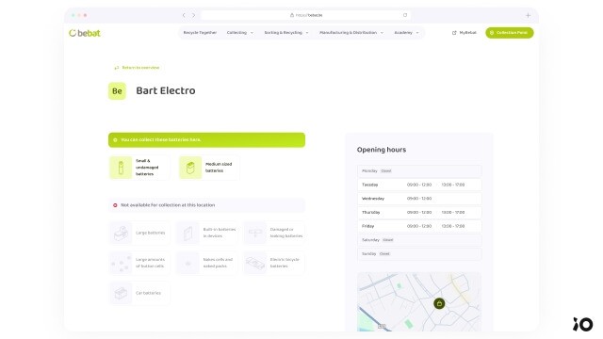Expand the Academy menu chevron
603x339 pixels.
click(x=417, y=33)
